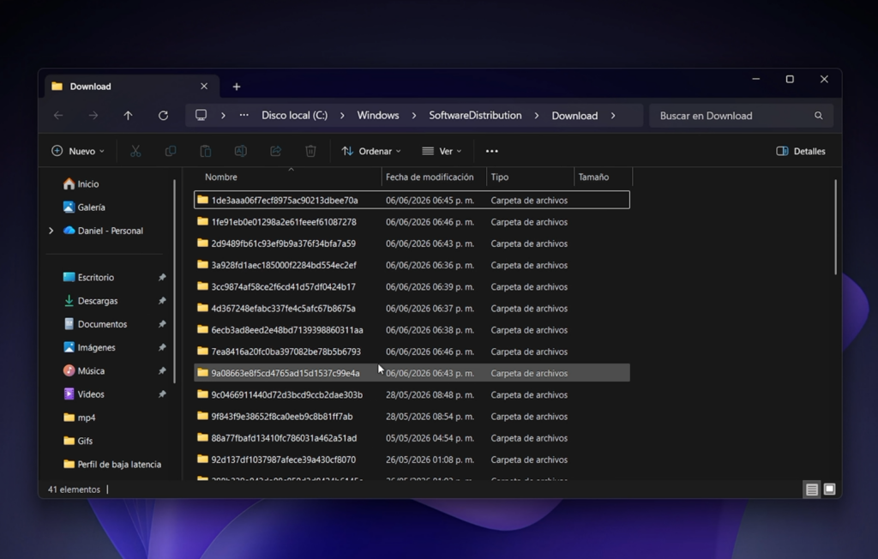
Task: Open the Ver dropdown
Action: pos(442,151)
